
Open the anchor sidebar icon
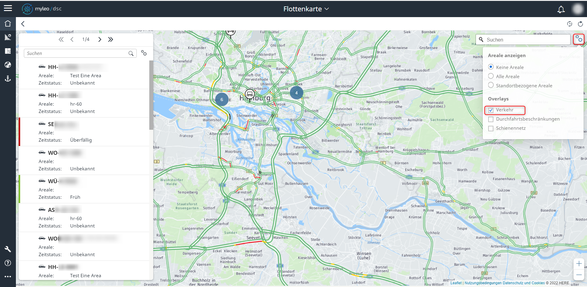pyautogui.click(x=8, y=78)
